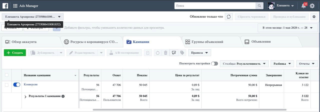Click the Потраченная сумма column header
This screenshot has width=320, height=112.
[230, 75]
